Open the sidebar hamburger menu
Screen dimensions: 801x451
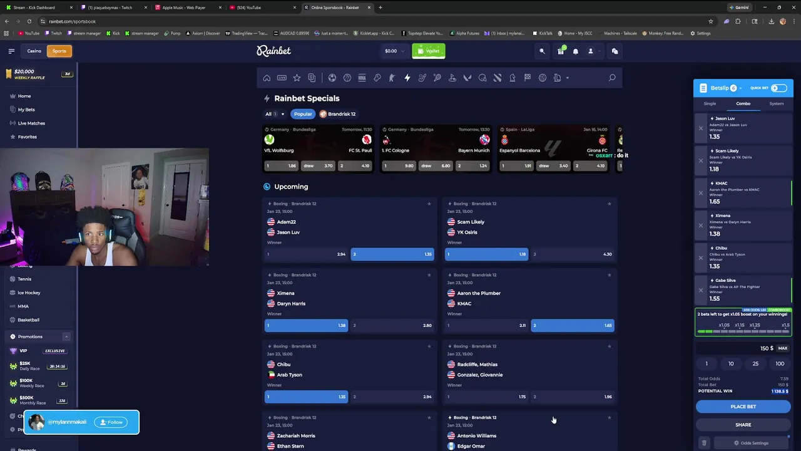pyautogui.click(x=11, y=51)
